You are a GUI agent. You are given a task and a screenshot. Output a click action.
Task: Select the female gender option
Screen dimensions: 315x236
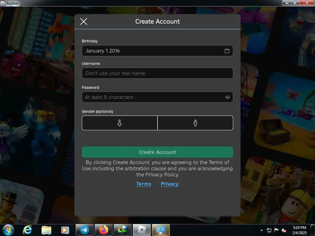120,123
